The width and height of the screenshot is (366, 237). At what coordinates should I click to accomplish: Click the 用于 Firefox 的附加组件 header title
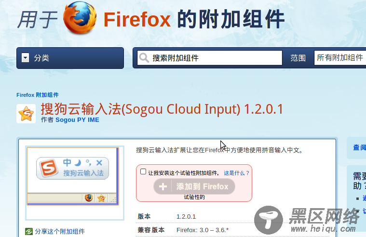point(151,19)
